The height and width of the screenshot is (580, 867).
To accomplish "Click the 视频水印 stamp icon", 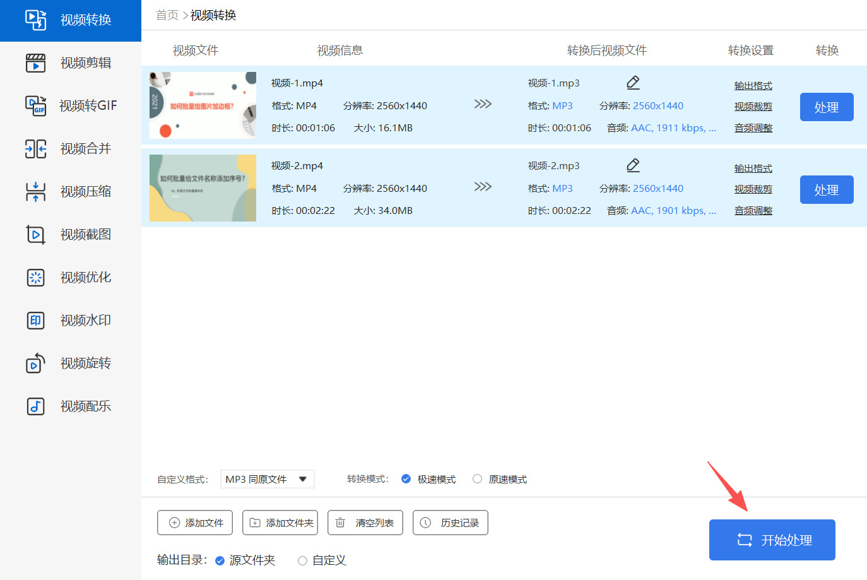I will pos(35,321).
